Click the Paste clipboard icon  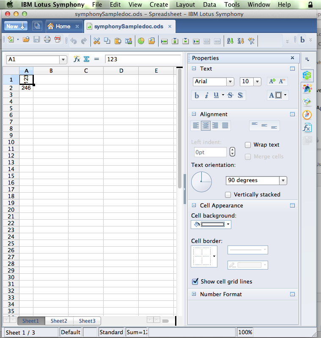tap(118, 41)
